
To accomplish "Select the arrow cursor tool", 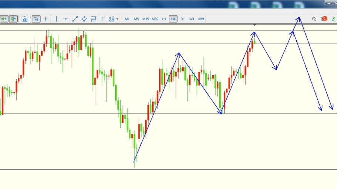I will [36, 19].
